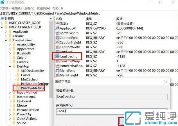Click the 数值数据 input field

pos(111,111)
